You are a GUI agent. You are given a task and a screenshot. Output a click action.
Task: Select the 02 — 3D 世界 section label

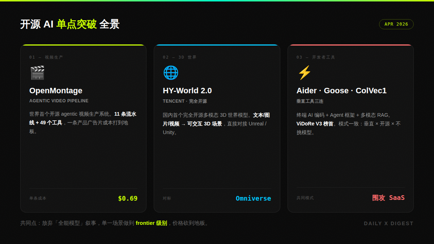(x=179, y=57)
